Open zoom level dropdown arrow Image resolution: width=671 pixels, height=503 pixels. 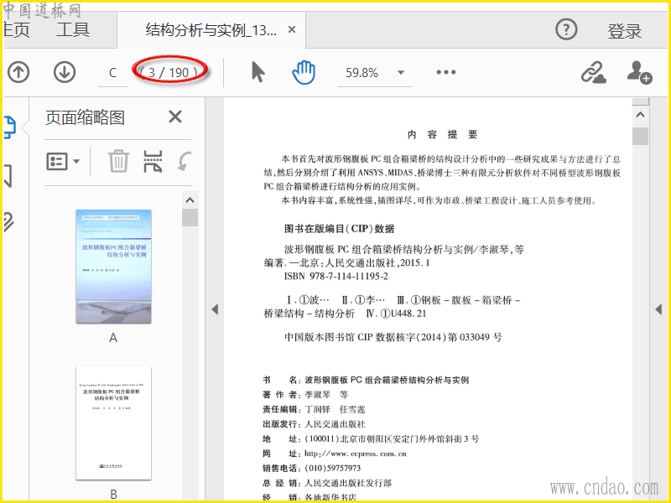[x=401, y=72]
